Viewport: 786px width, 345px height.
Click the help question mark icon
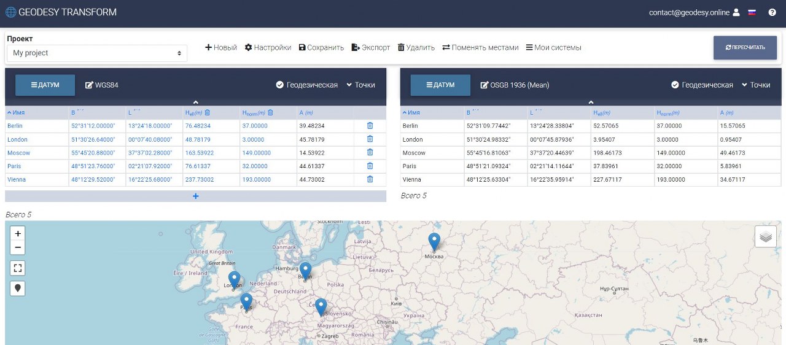[772, 12]
